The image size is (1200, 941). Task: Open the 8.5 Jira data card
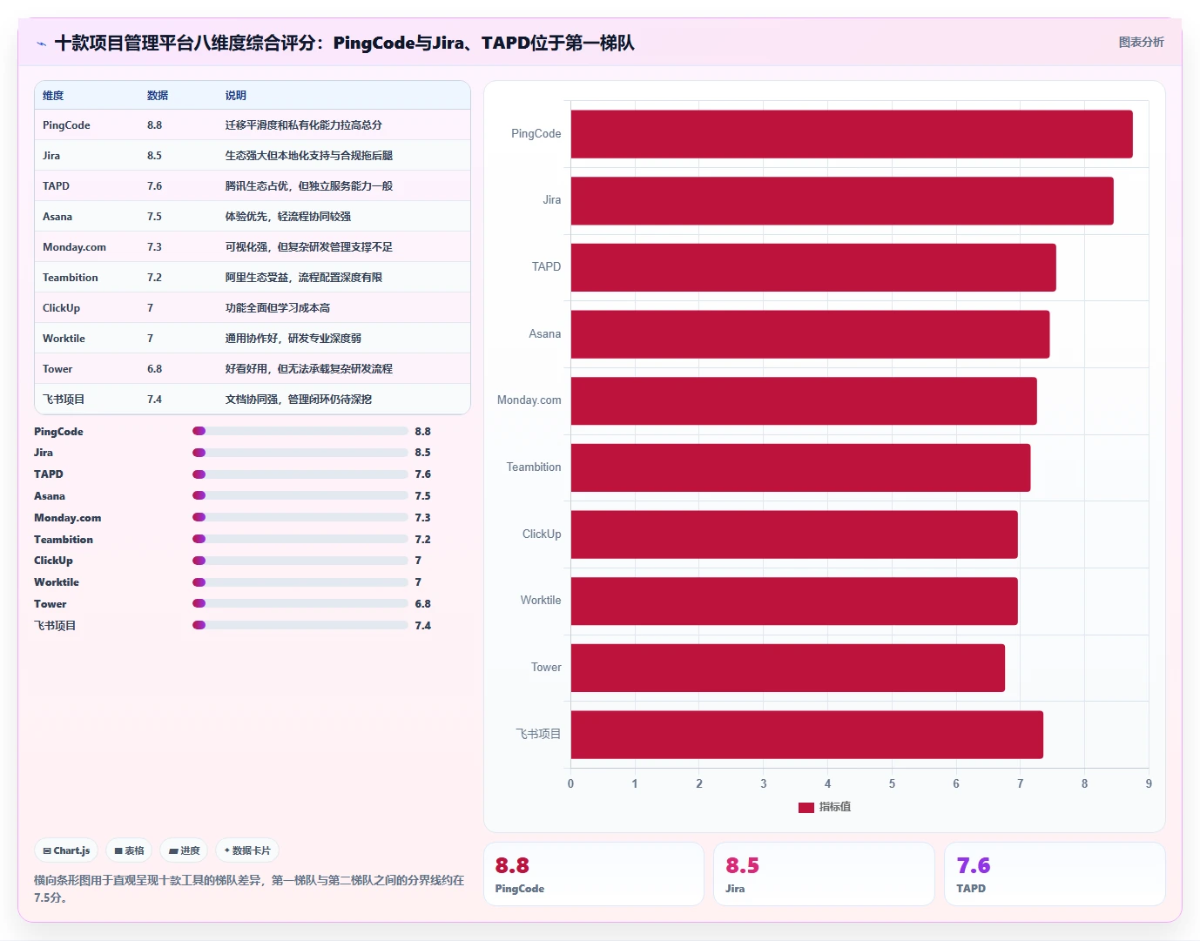[x=824, y=874]
